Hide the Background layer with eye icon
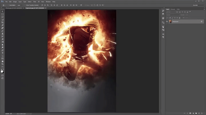The height and width of the screenshot is (115, 206). pyautogui.click(x=167, y=22)
